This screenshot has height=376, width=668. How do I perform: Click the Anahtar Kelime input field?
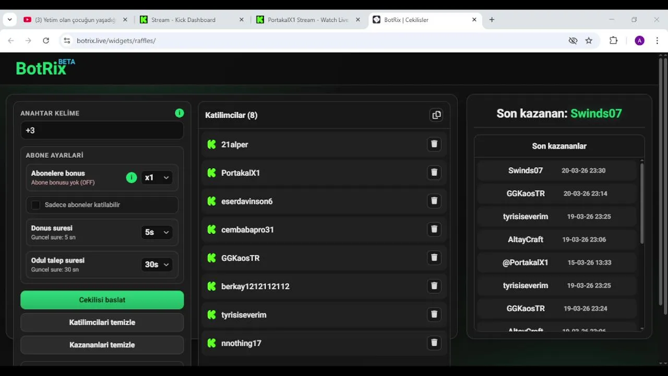[x=102, y=131]
